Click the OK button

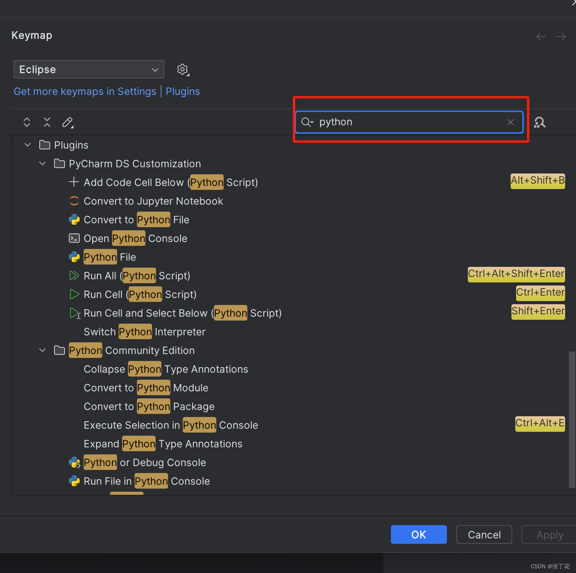click(418, 534)
